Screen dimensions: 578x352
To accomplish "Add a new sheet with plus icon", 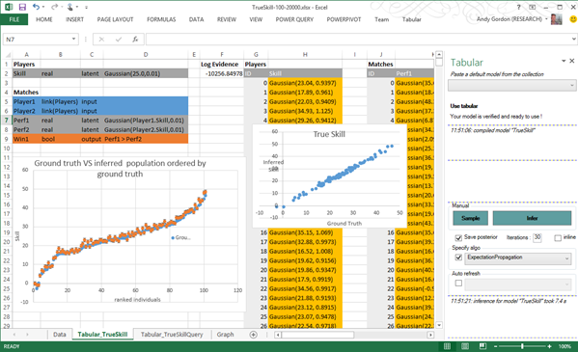I will tap(253, 335).
